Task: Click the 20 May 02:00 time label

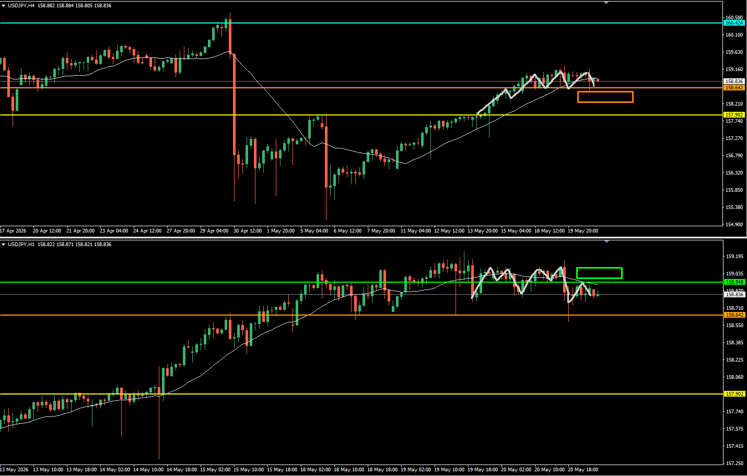Action: click(x=516, y=470)
